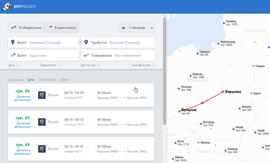Select Ряшів map marker dot
Screen dimensions: 270x163
tap(234, 129)
